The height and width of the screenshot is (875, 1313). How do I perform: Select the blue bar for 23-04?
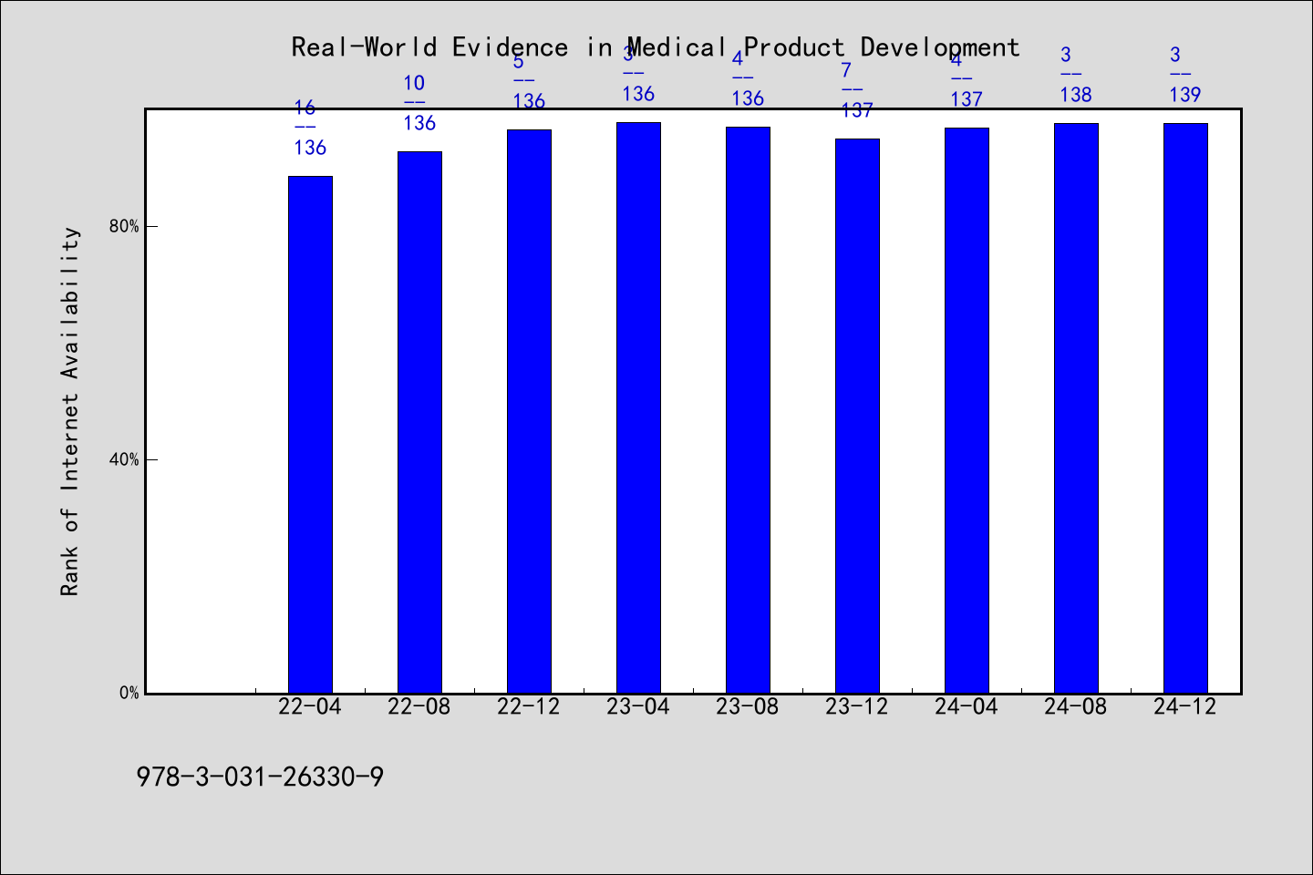(638, 407)
